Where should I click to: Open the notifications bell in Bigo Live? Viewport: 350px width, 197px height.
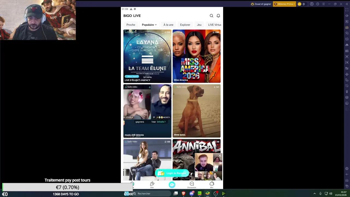pos(218,16)
